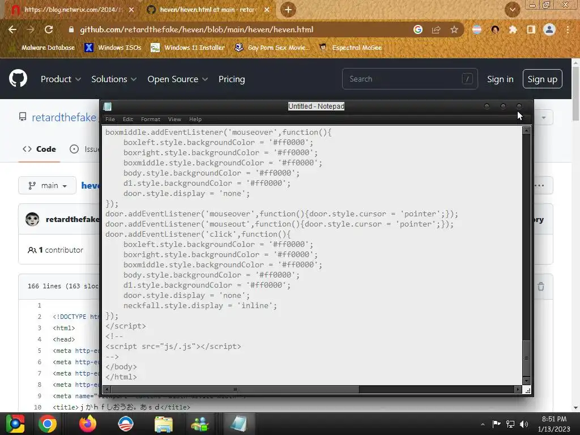The width and height of the screenshot is (580, 435).
Task: Click the closing </html> line in Notepad
Action: [121, 377]
